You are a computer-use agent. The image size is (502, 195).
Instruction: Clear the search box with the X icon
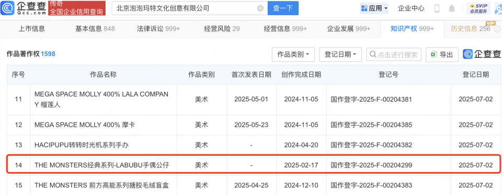260,8
